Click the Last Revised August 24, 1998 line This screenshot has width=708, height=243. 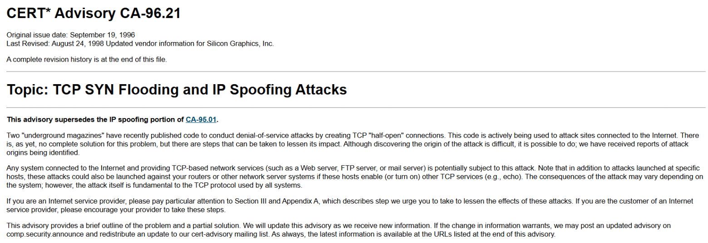coord(140,43)
